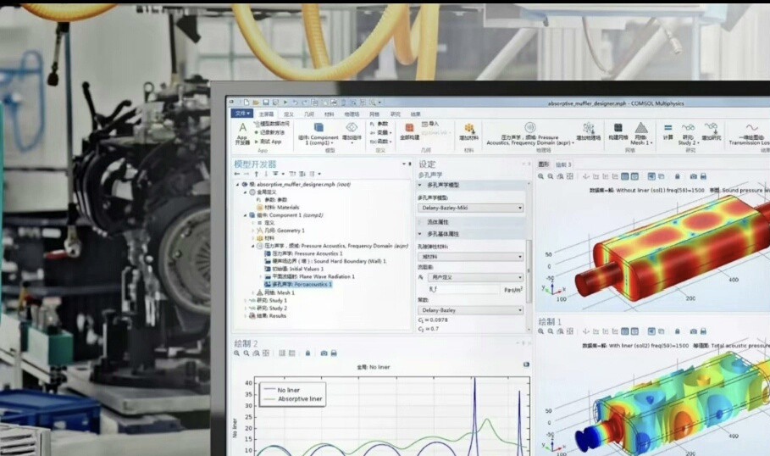Click the Undo arrow in quick access toolbar

(x=295, y=103)
